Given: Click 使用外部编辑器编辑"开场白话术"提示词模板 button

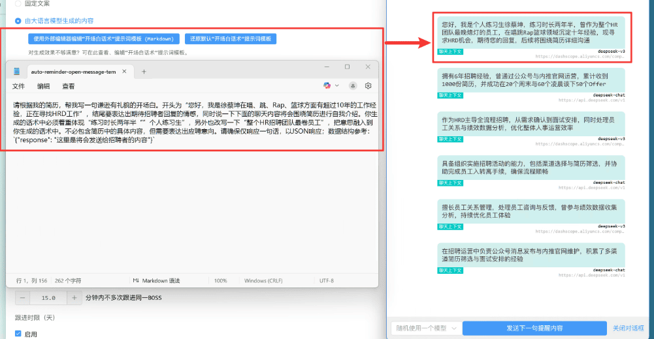Looking at the screenshot, I should 104,38.
